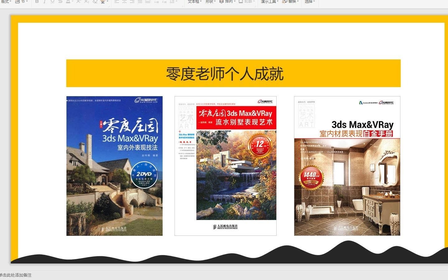Select the 室内材质表现白金手册 book cover image
448x280 pixels.
(347, 166)
